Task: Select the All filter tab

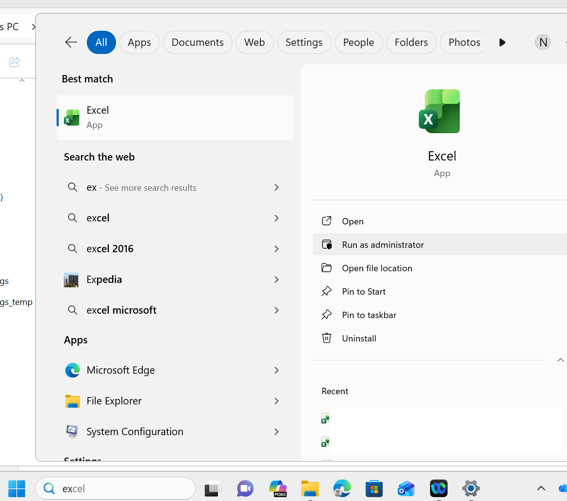Action: coord(101,42)
